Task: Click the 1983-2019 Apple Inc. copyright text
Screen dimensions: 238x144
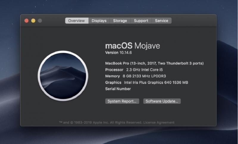Action: [x=101, y=123]
